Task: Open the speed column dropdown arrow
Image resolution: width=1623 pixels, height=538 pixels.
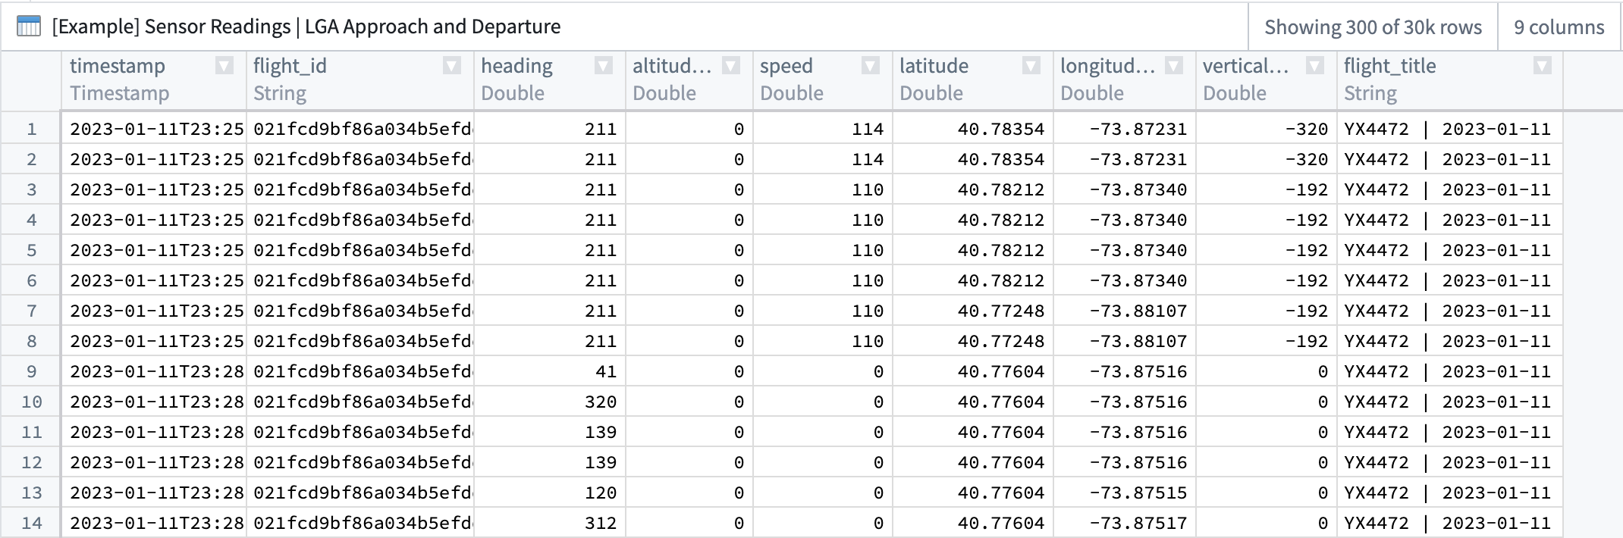Action: point(871,66)
